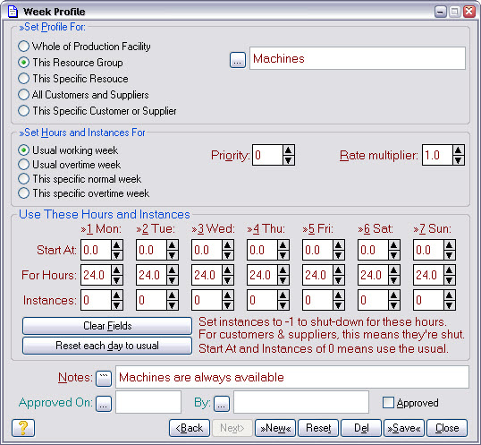The width and height of the screenshot is (481, 445).
Task: Click the By approver name field
Action: tap(301, 402)
